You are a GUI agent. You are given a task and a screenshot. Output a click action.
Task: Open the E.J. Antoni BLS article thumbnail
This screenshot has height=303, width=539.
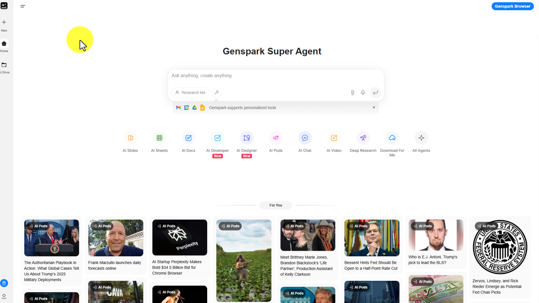pos(436,235)
